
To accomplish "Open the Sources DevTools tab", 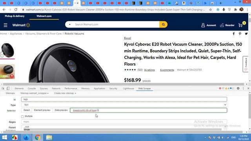I will pos(44,89).
